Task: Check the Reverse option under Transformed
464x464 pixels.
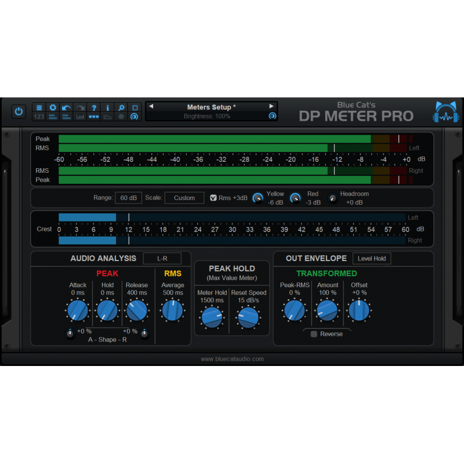Action: coord(313,334)
